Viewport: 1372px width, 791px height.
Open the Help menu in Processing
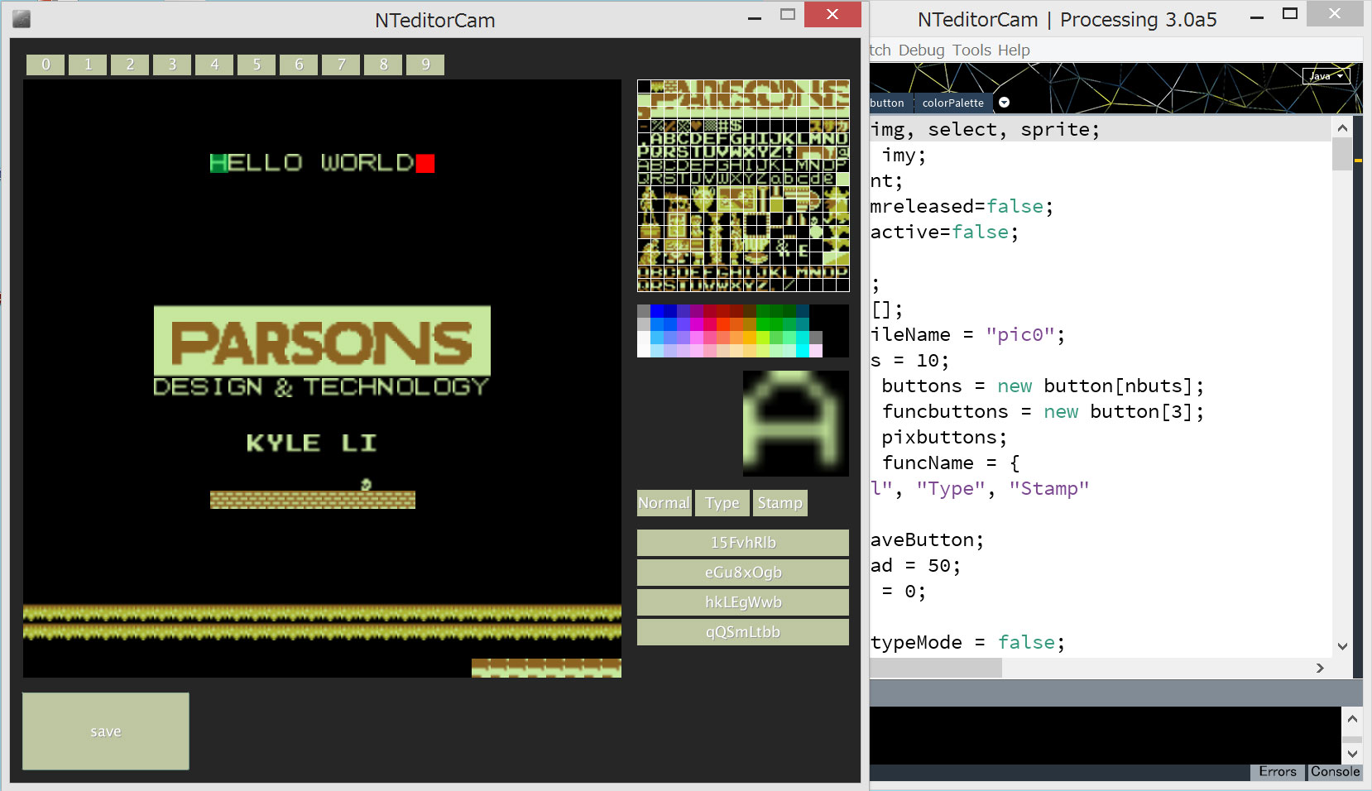click(1014, 50)
